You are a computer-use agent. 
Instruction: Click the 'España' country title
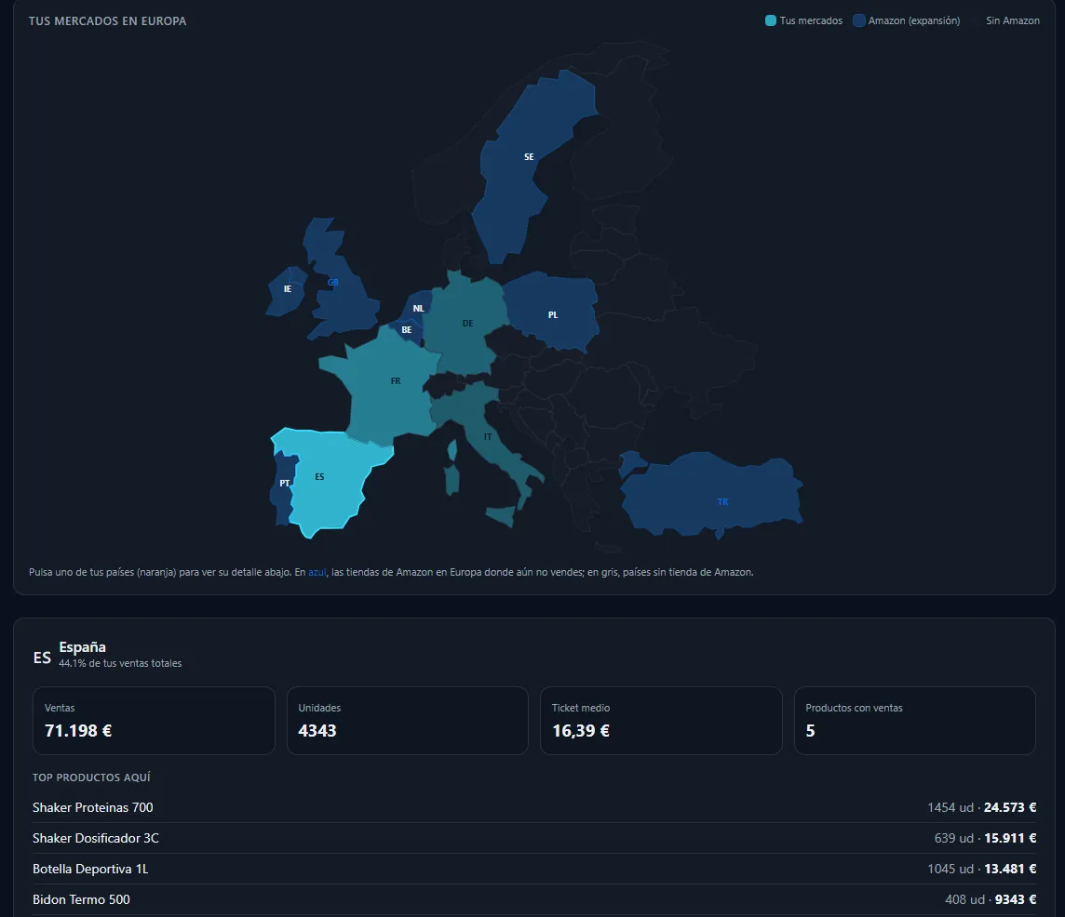click(x=82, y=647)
